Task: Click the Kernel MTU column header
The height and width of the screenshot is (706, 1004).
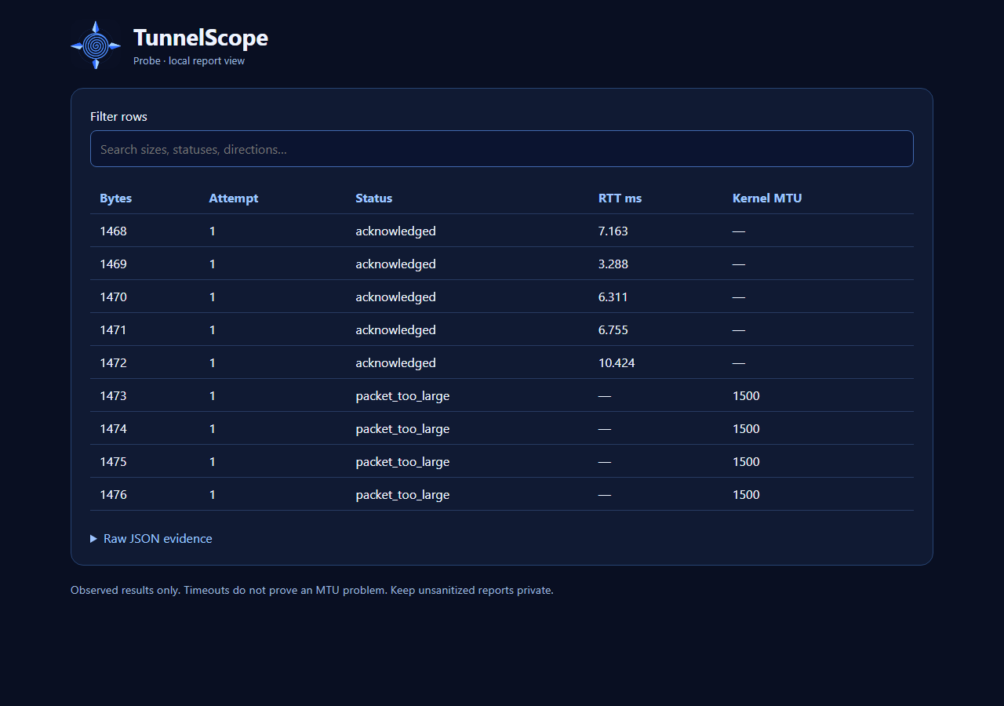Action: [x=767, y=198]
